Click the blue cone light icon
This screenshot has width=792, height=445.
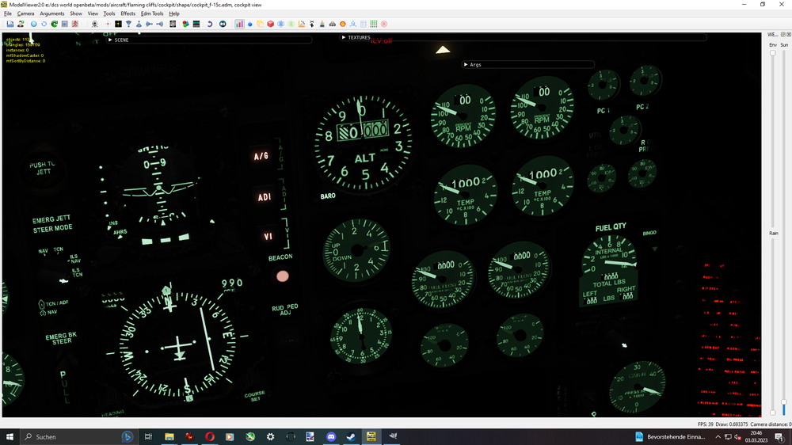139,24
